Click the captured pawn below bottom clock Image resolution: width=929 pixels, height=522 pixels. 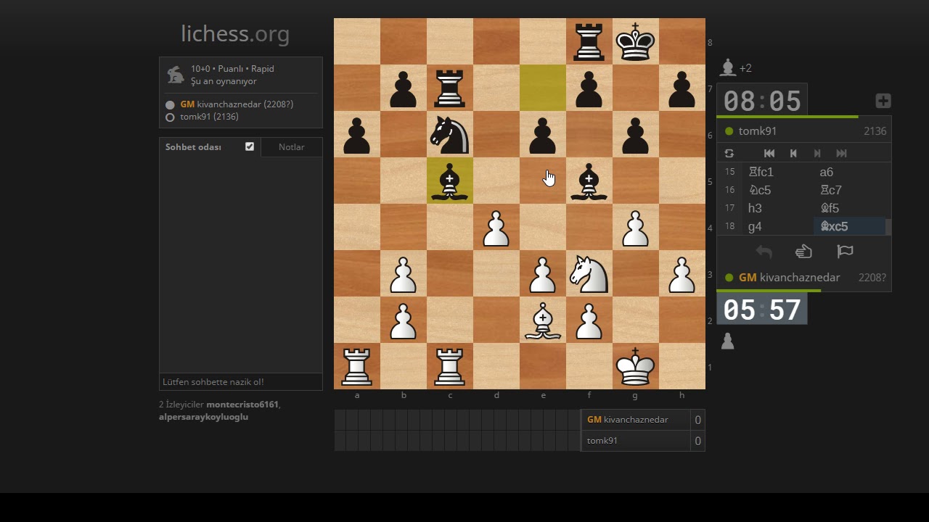[x=728, y=341]
